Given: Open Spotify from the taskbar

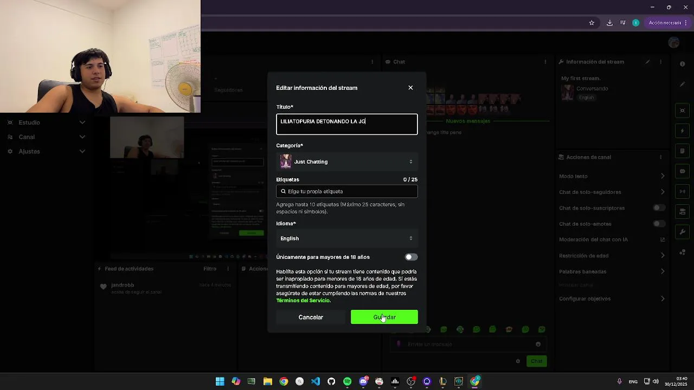Looking at the screenshot, I should (x=347, y=381).
